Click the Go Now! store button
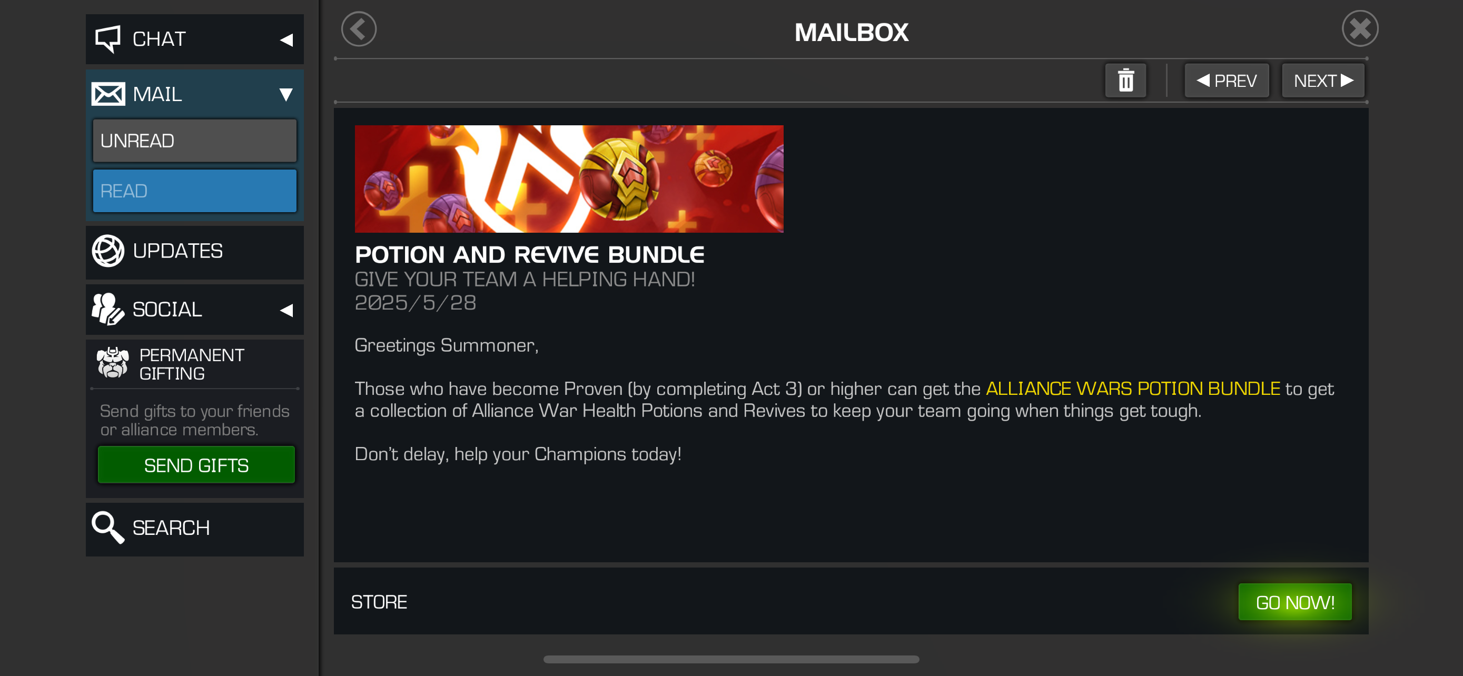This screenshot has width=1463, height=676. (1295, 602)
